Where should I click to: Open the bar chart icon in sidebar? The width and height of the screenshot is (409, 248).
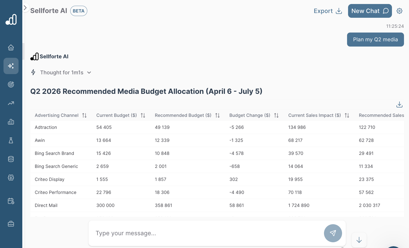coord(11,122)
